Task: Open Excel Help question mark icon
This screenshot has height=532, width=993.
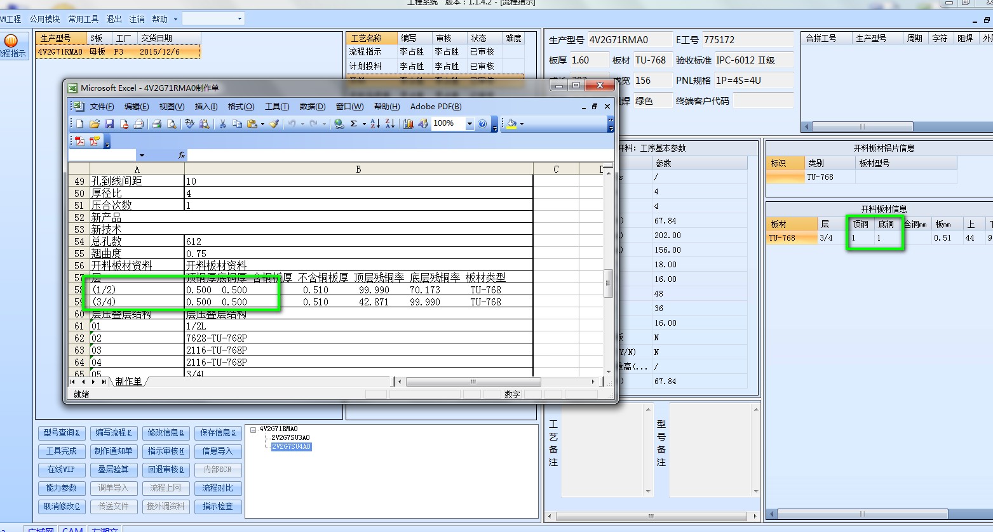Action: pyautogui.click(x=482, y=124)
